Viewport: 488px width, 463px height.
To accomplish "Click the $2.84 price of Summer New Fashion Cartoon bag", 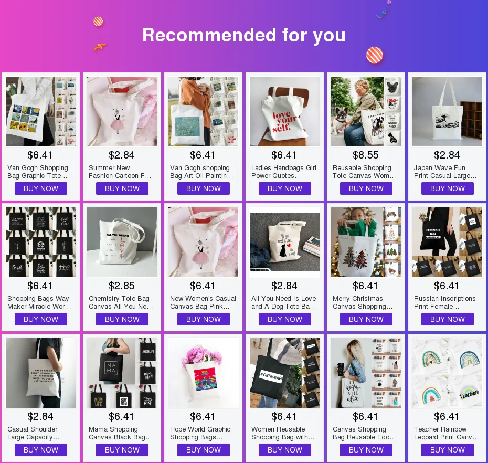I will pos(122,155).
